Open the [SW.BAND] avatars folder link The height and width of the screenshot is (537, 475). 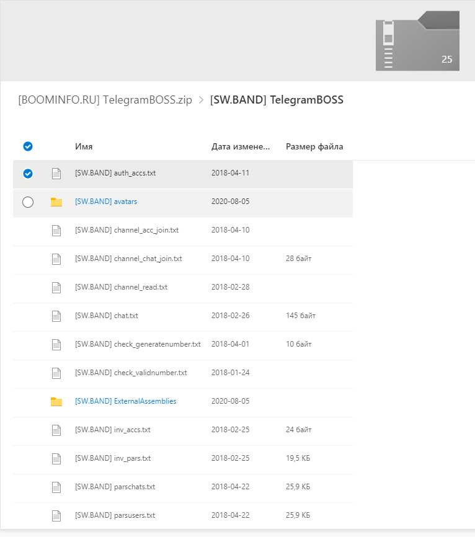point(106,202)
